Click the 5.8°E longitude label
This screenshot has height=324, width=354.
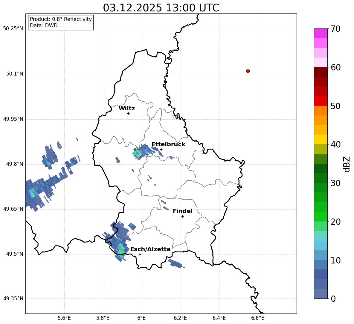click(x=103, y=318)
